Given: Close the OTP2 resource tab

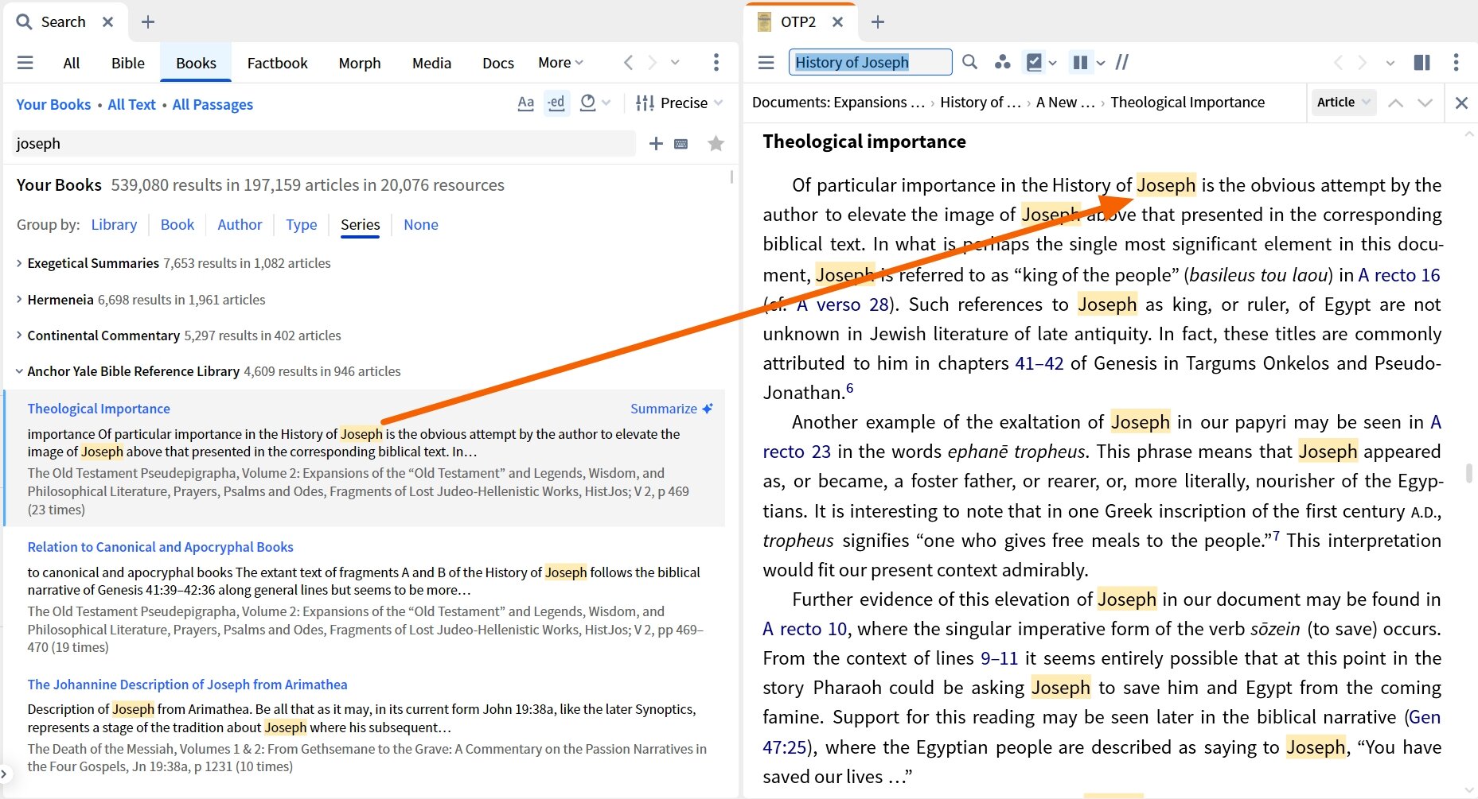Looking at the screenshot, I should click(837, 22).
